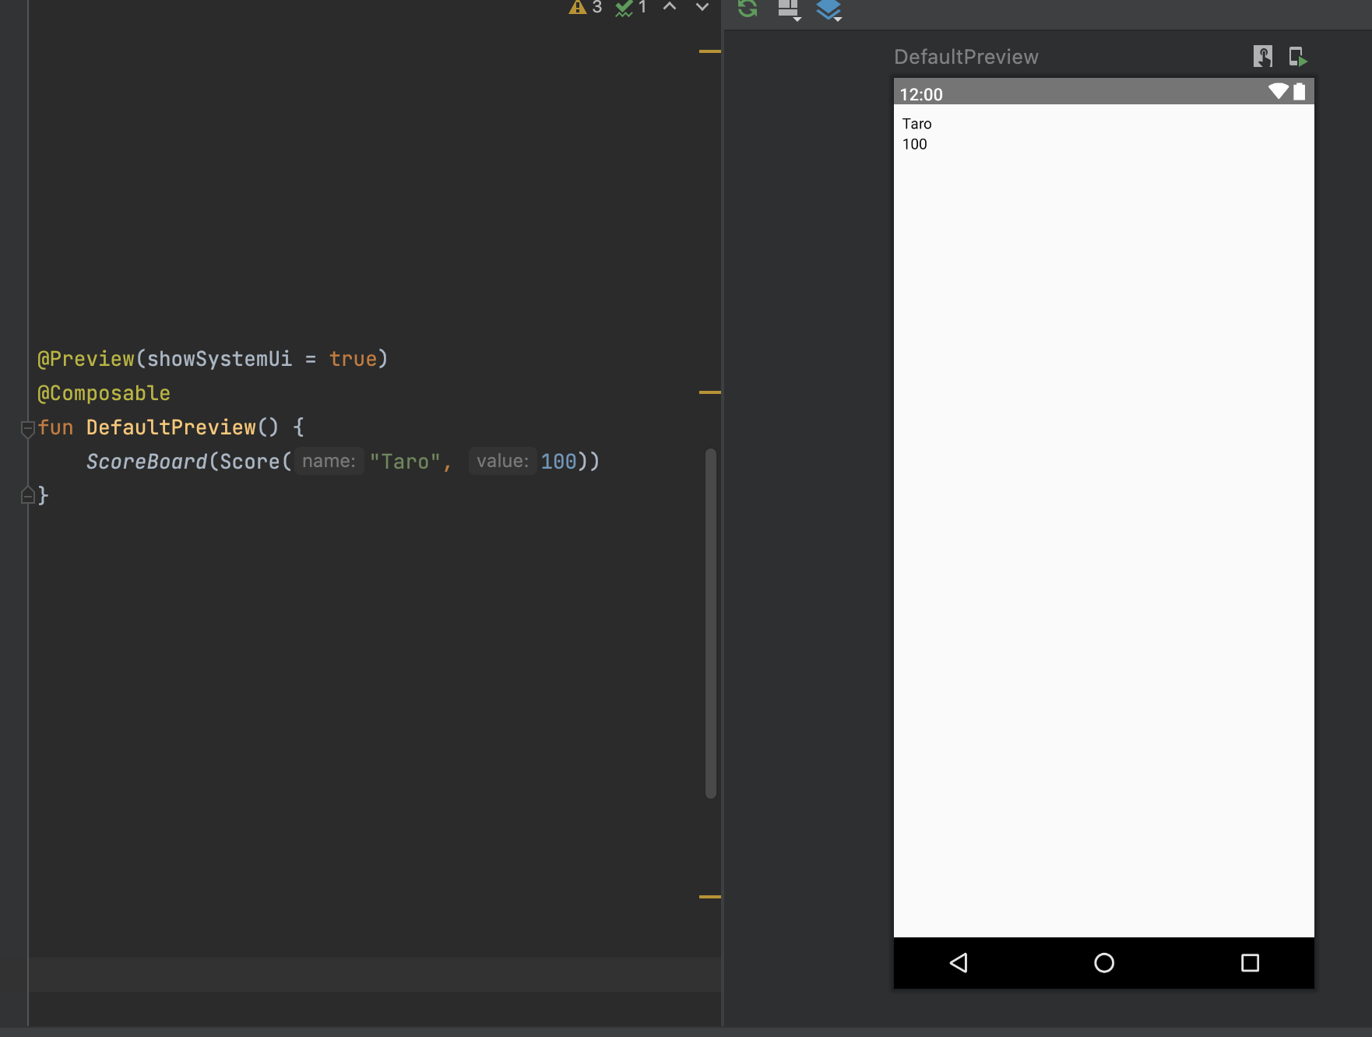Image resolution: width=1372 pixels, height=1037 pixels.
Task: Click the fun keyword in the editor
Action: pyautogui.click(x=55, y=427)
